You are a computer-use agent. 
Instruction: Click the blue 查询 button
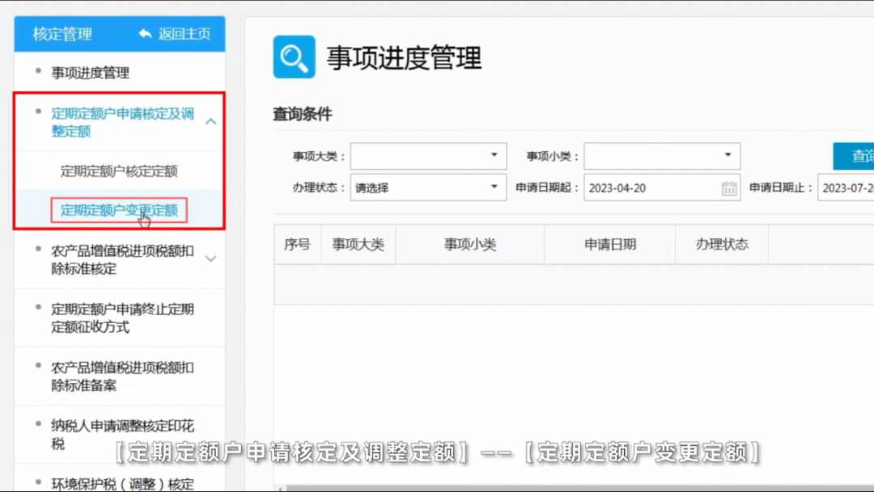tap(855, 156)
